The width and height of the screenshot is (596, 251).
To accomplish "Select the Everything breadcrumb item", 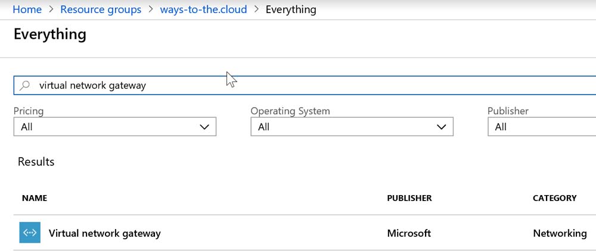I will pyautogui.click(x=291, y=10).
